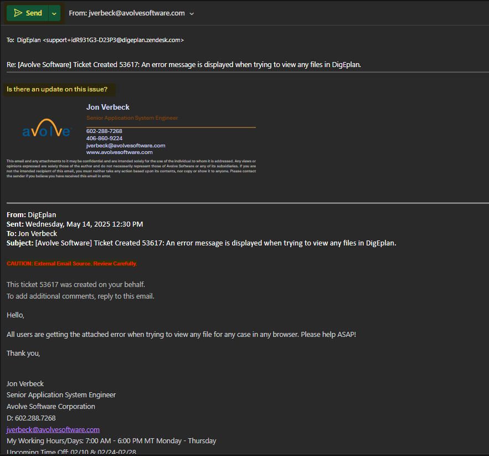Click jverbeck@avolvesoftware.com in top signature
The height and width of the screenshot is (456, 489).
point(126,146)
